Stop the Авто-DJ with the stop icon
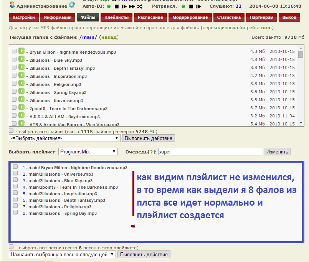The image size is (309, 262). tap(116, 7)
